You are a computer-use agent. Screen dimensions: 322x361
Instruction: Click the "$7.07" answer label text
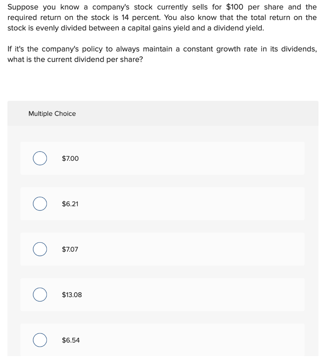[x=70, y=249]
